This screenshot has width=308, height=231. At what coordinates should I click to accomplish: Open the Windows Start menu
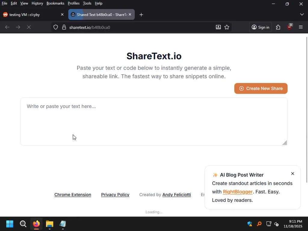(10, 224)
